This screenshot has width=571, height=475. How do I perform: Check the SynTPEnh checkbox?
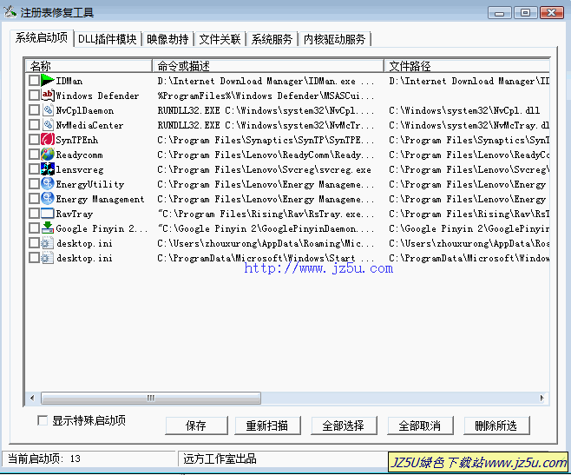point(34,140)
